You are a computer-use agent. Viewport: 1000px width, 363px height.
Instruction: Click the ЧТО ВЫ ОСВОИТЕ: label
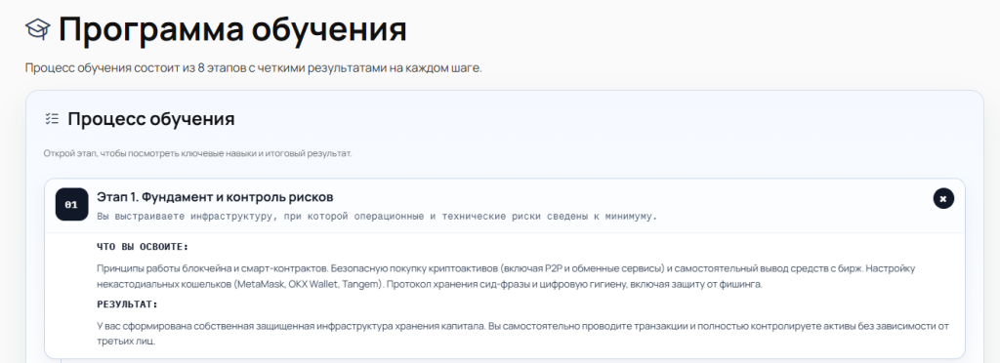[x=143, y=247]
